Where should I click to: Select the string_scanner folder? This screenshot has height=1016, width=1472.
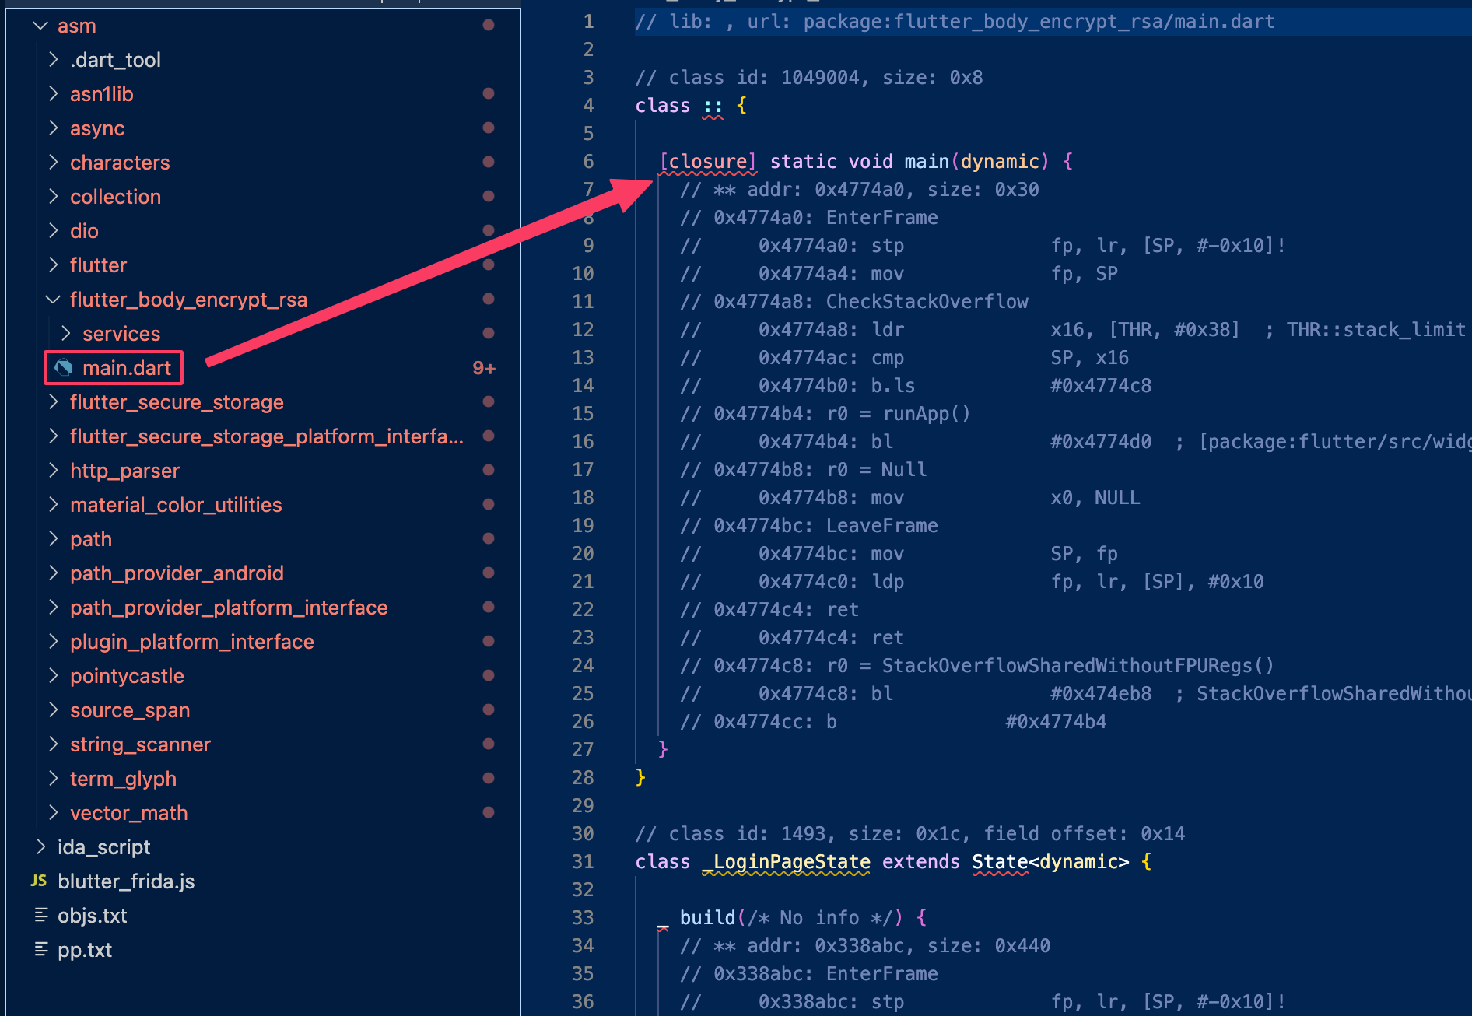click(140, 744)
